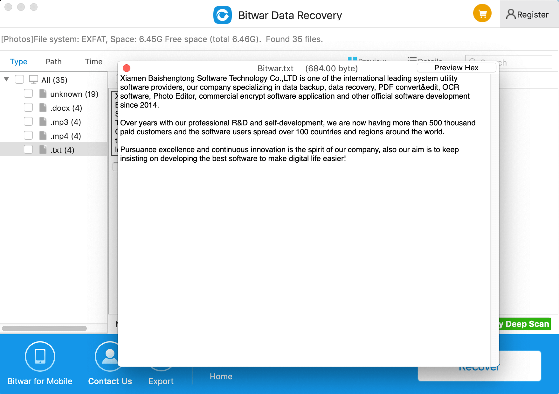
Task: Click the computer icon beside All (35)
Action: (34, 80)
